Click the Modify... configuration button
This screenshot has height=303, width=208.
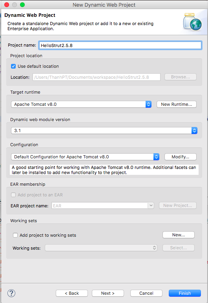pos(180,157)
